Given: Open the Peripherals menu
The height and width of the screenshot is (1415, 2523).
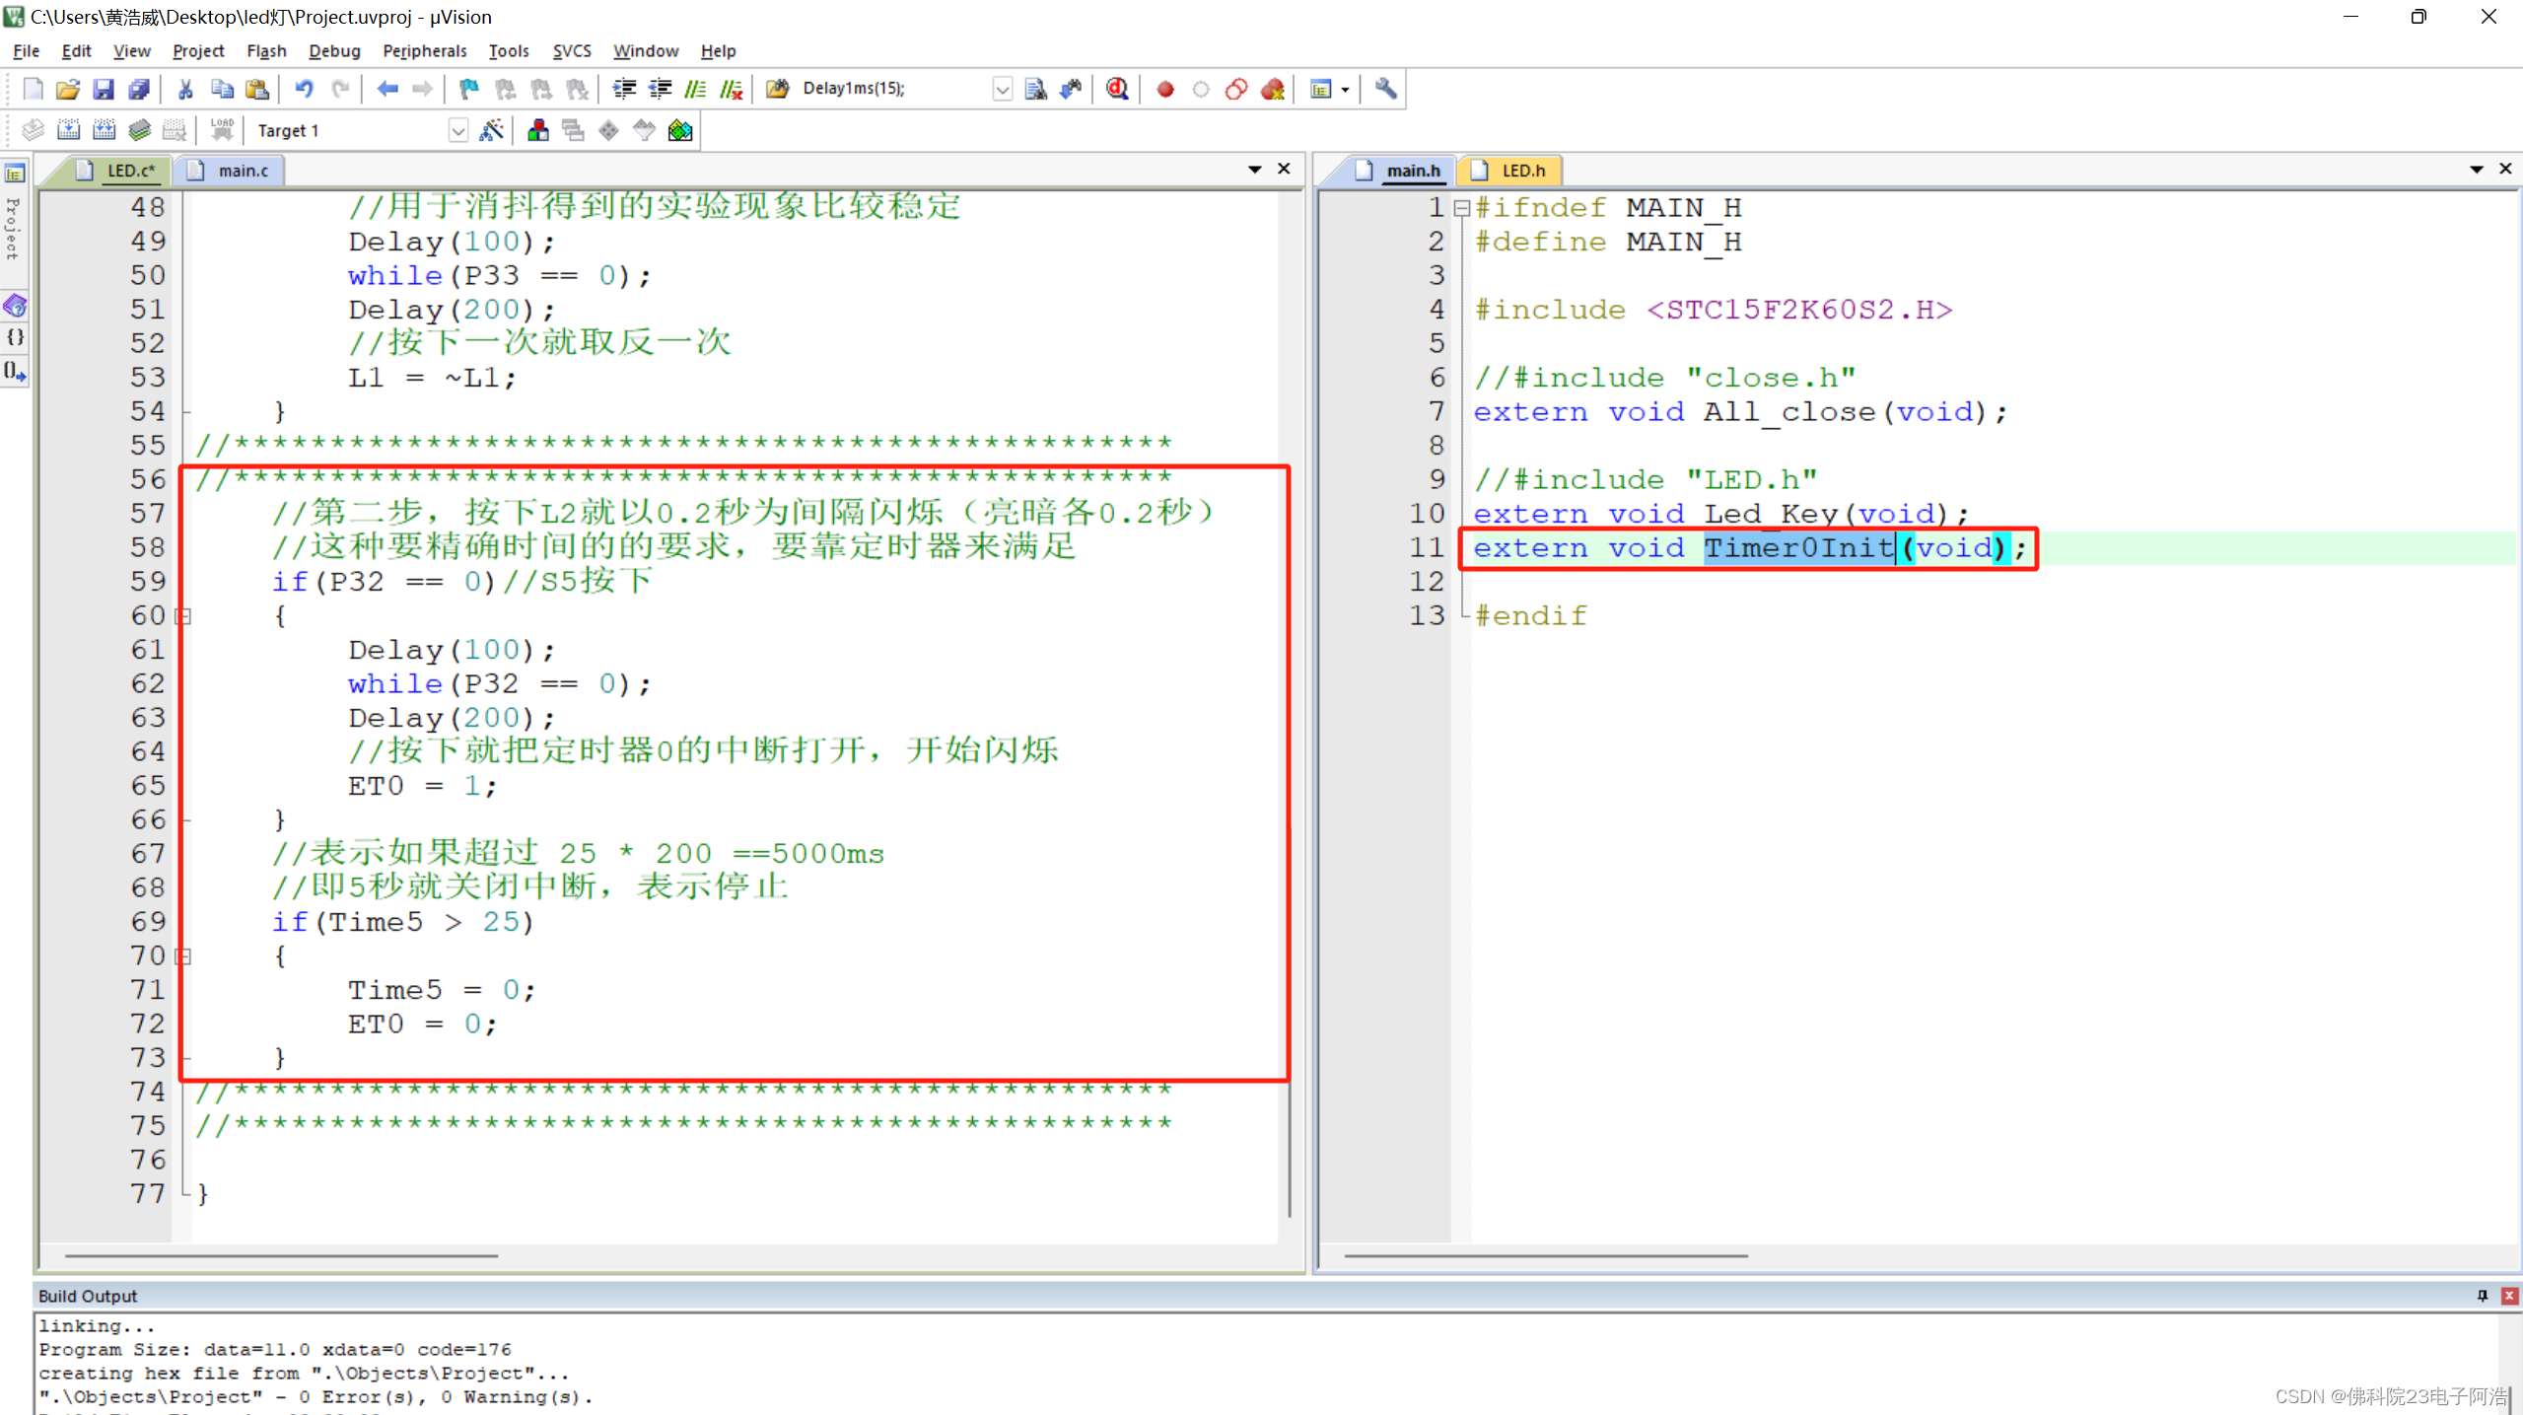Looking at the screenshot, I should pyautogui.click(x=424, y=50).
